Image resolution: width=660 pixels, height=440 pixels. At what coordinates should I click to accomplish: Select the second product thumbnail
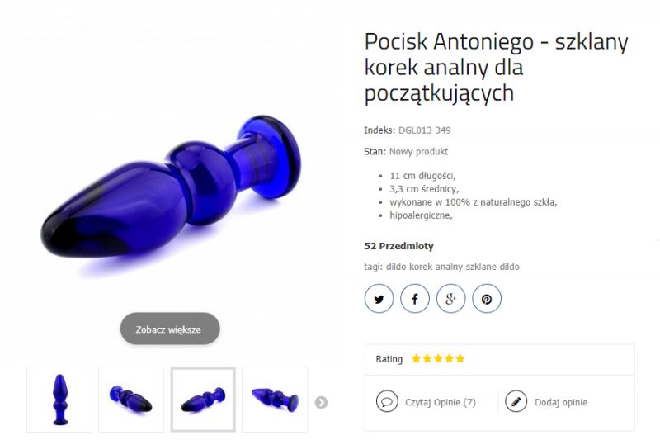pos(131,400)
